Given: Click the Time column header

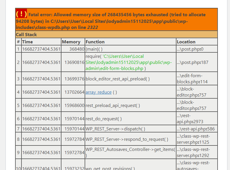Looking at the screenshot, I should coord(41,42).
